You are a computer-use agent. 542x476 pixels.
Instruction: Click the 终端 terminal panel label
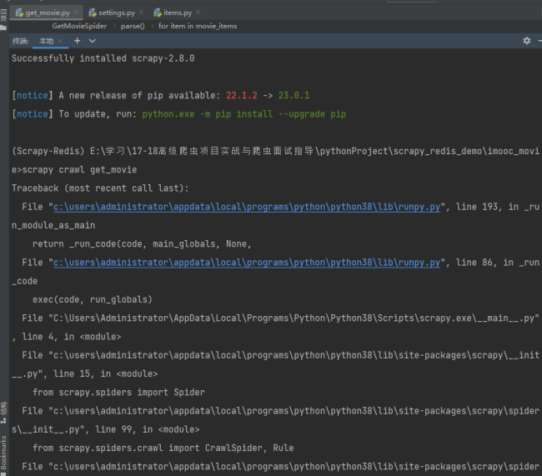click(20, 40)
